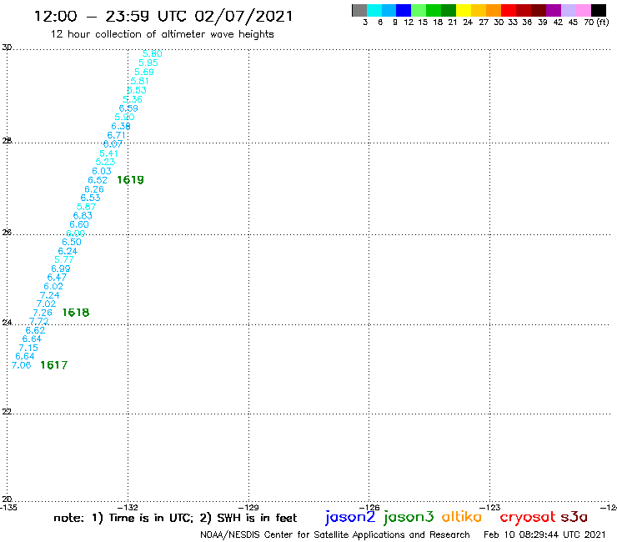
Task: Click the cyan swatch in the color legend
Action: click(x=374, y=10)
